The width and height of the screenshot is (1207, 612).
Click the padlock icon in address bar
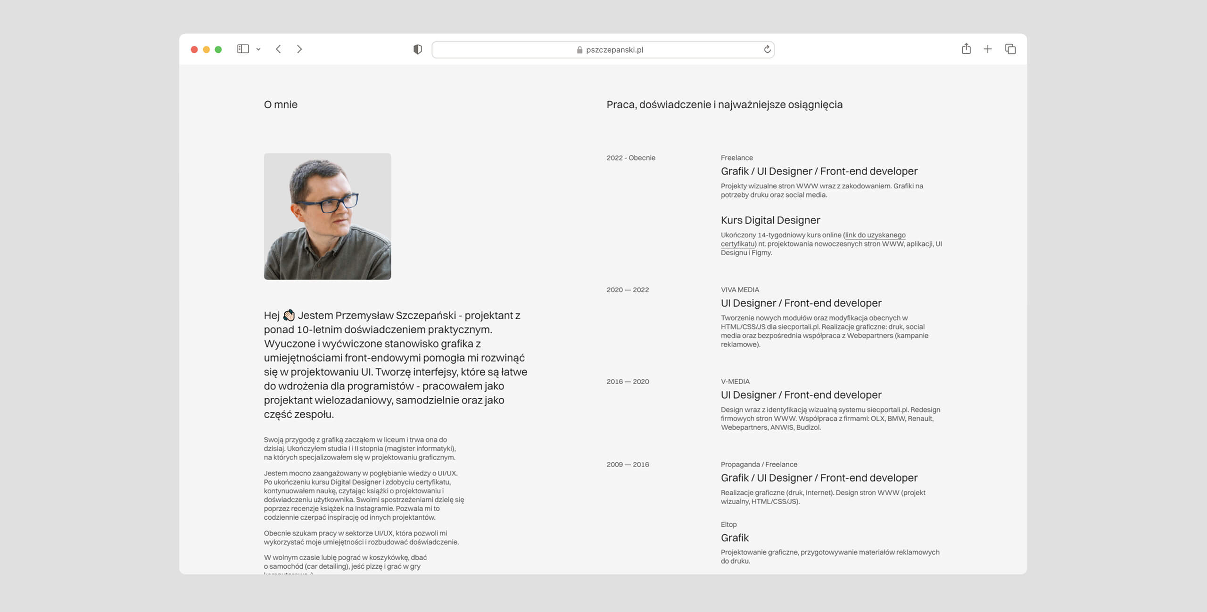click(x=579, y=50)
